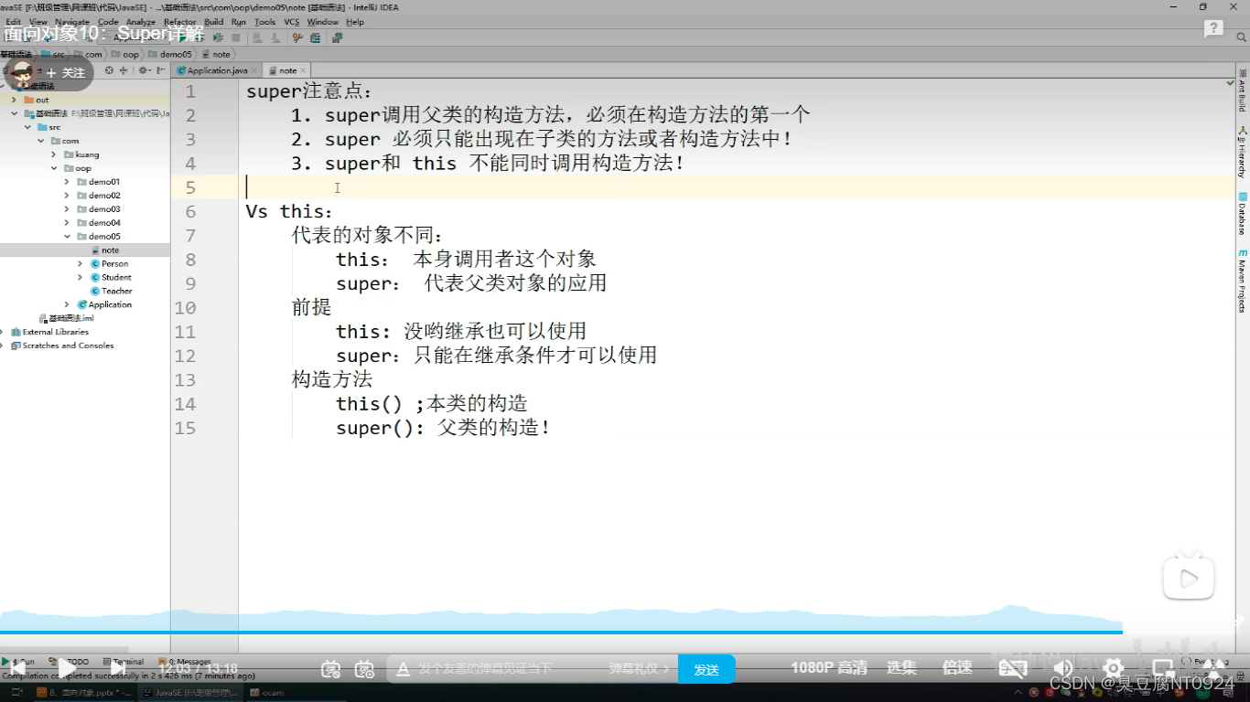Click the help question mark icon

pos(1213,29)
